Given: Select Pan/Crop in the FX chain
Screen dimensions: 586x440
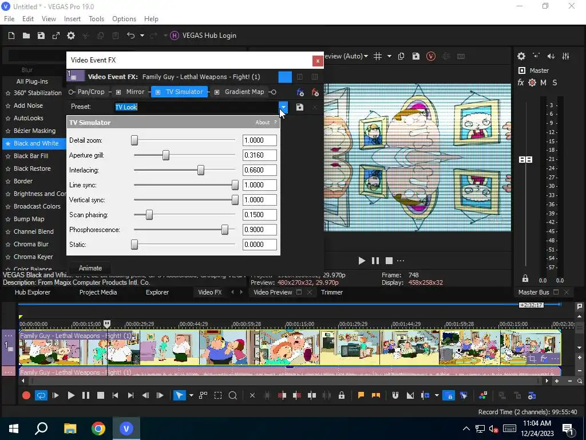Looking at the screenshot, I should pos(91,92).
